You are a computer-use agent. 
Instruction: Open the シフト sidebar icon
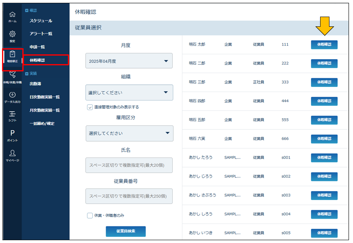pos(13,116)
